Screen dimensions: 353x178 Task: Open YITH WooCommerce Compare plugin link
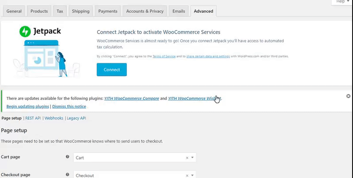click(131, 98)
